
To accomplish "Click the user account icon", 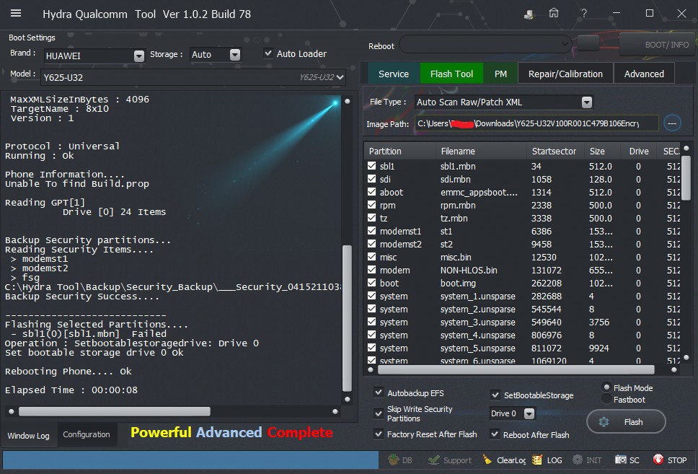I will click(529, 14).
